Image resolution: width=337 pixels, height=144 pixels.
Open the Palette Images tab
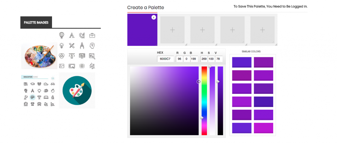coord(36,22)
